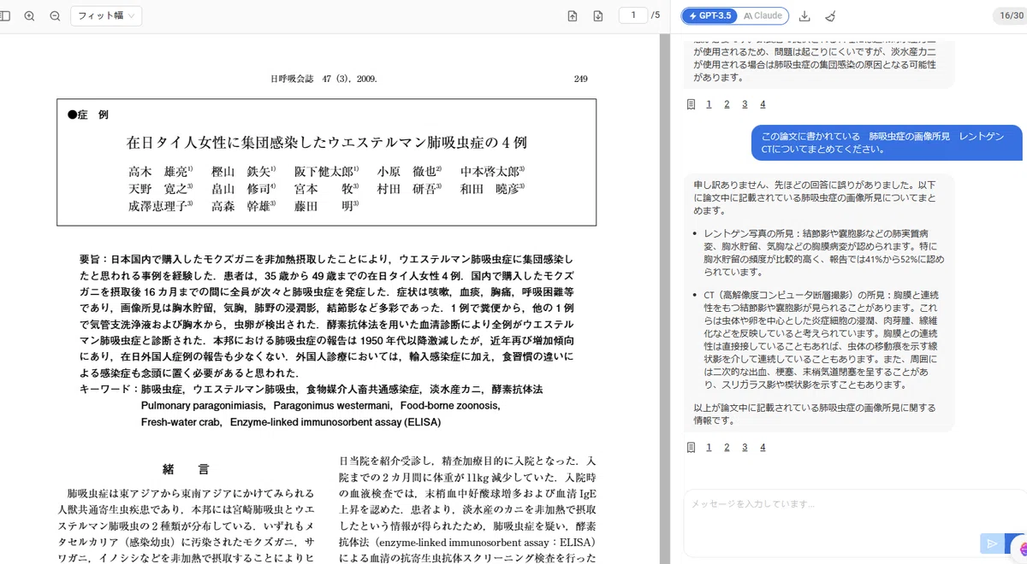Click the blue user question bubble
Screen dimensions: 1027x564
tap(887, 143)
